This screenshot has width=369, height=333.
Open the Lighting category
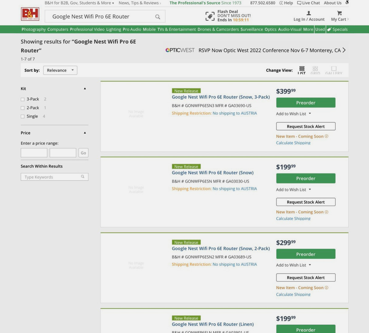[114, 29]
